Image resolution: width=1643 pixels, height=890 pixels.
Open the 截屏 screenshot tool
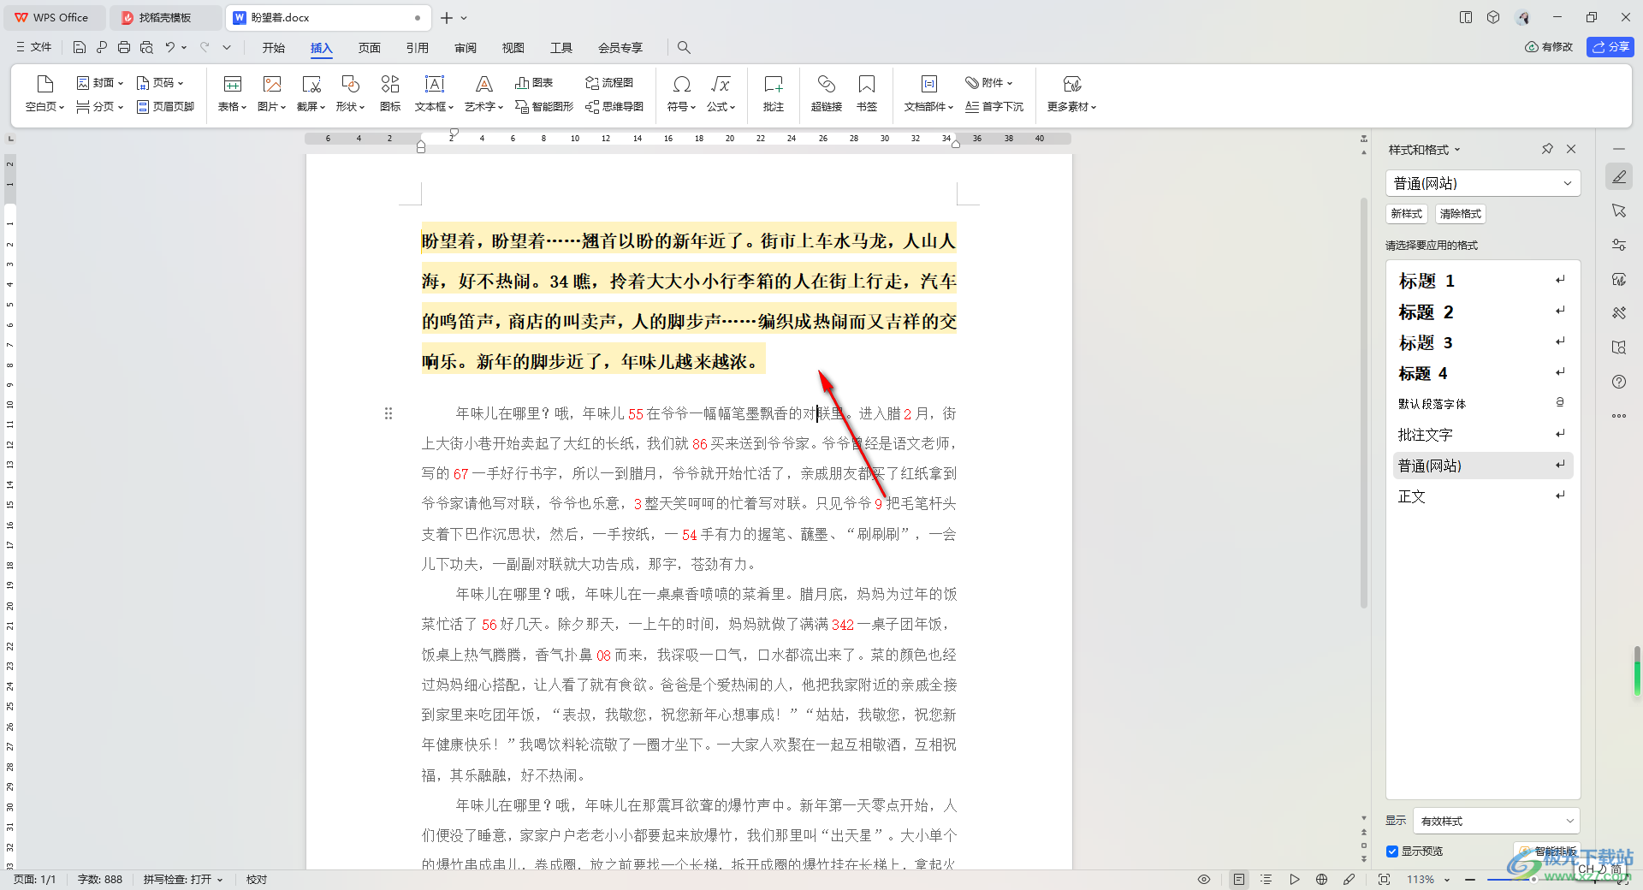click(311, 84)
